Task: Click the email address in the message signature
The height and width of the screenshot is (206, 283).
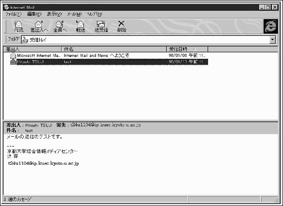Action: click(x=44, y=163)
